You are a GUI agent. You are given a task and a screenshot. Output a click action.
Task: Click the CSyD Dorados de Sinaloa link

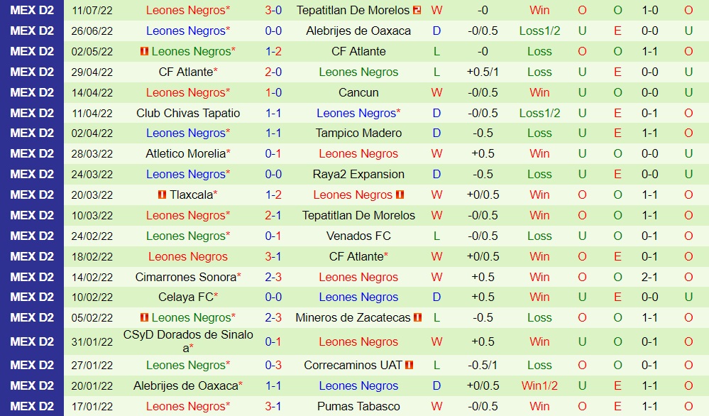188,341
